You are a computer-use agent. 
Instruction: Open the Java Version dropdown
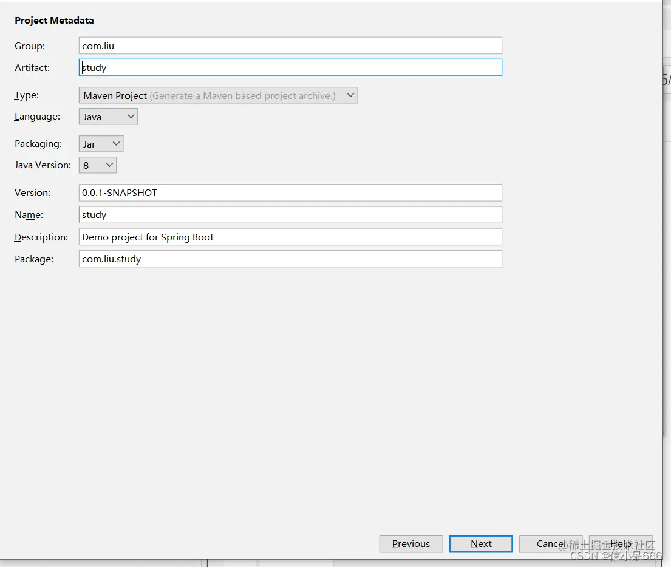click(98, 165)
